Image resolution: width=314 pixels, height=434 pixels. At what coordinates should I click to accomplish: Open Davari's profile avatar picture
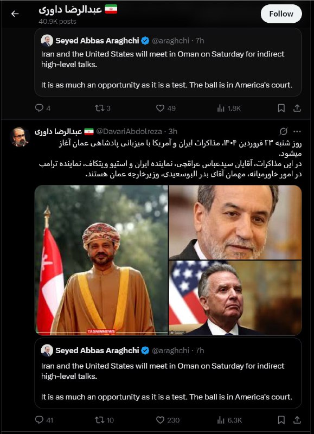pyautogui.click(x=20, y=137)
